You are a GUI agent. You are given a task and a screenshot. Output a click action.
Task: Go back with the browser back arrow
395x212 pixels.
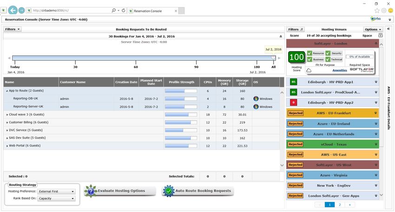pyautogui.click(x=13, y=10)
